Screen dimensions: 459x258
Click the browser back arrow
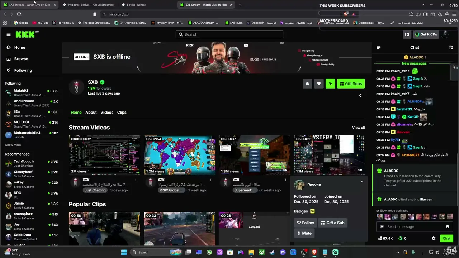click(x=5, y=14)
